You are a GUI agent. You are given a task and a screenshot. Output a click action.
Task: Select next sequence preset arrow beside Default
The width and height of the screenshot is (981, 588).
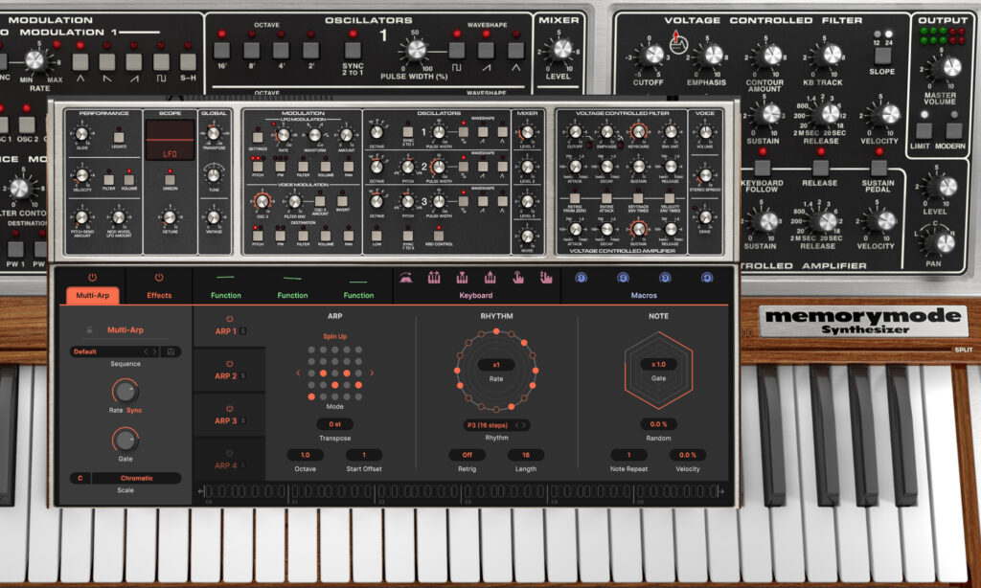click(154, 351)
